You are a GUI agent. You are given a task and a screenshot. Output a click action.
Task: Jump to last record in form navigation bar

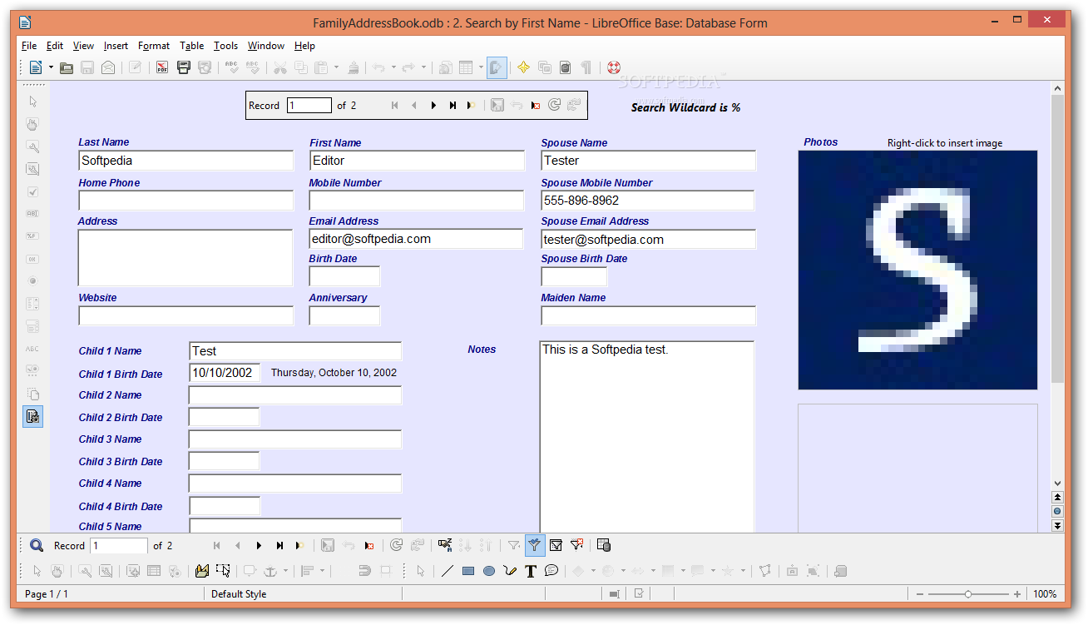453,106
